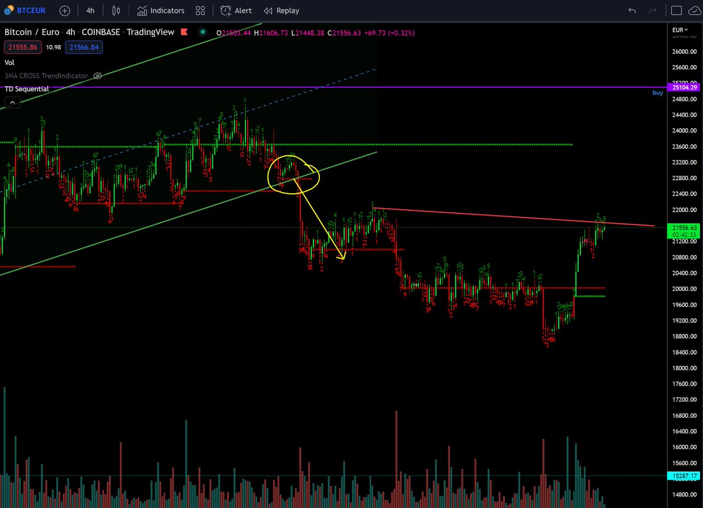Click the 26000.00 price axis label
703x508 pixels.
point(684,52)
